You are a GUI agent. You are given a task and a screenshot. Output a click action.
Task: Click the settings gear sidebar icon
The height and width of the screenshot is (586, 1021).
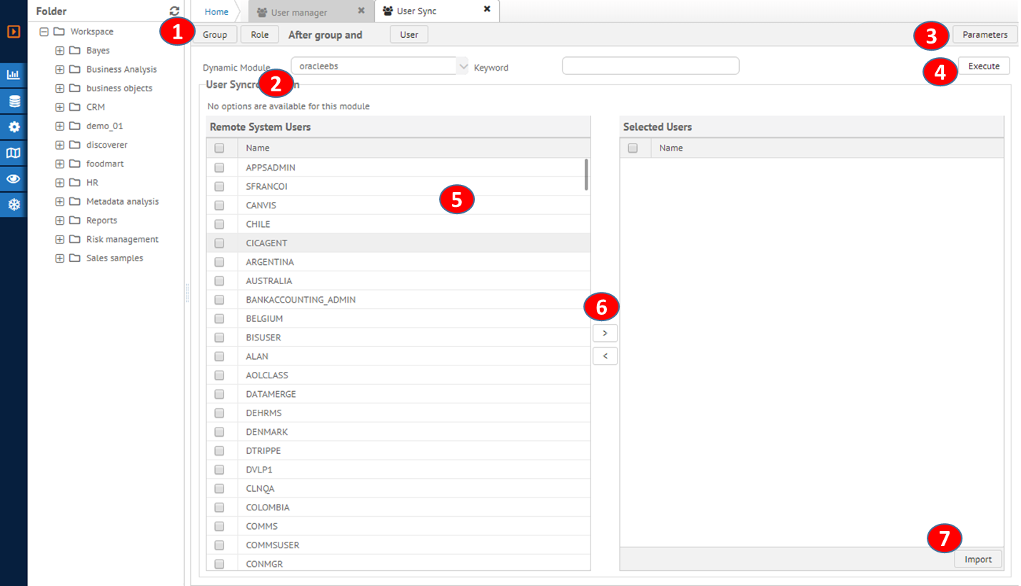(14, 127)
